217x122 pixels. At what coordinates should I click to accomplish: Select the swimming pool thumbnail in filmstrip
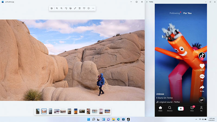(x=95, y=111)
